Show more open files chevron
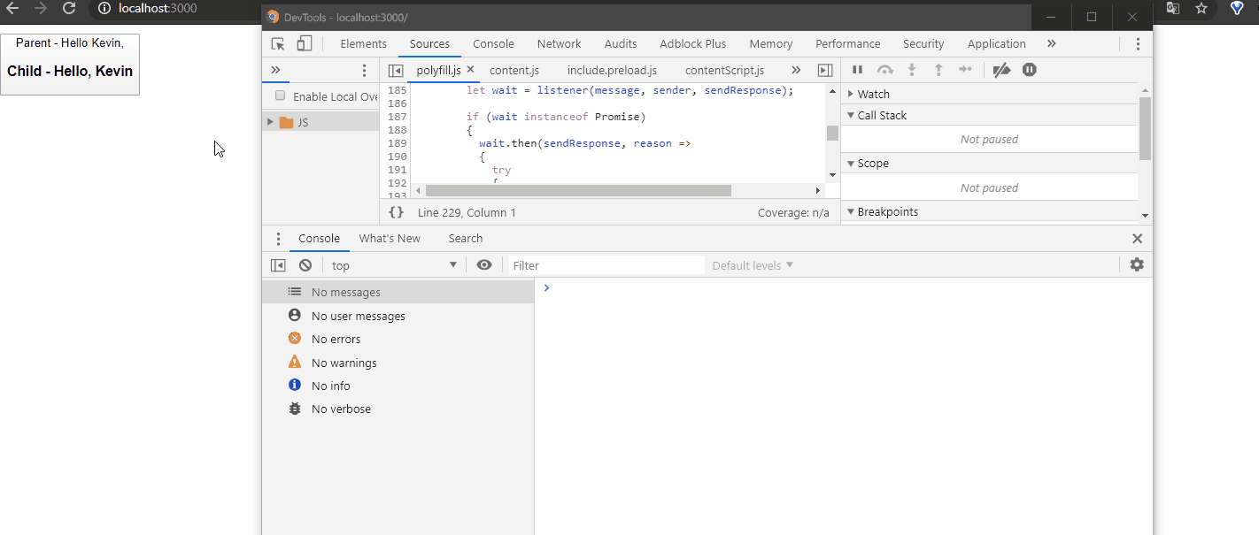Image resolution: width=1259 pixels, height=535 pixels. coord(796,70)
